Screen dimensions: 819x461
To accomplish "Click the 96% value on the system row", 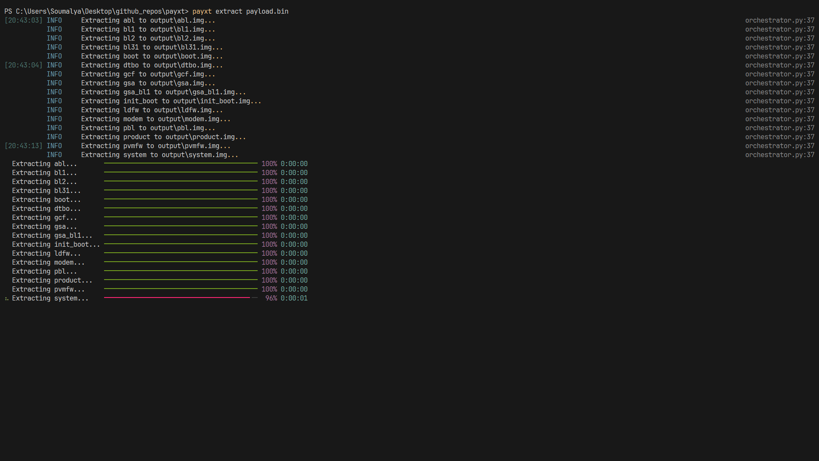I will (x=271, y=298).
